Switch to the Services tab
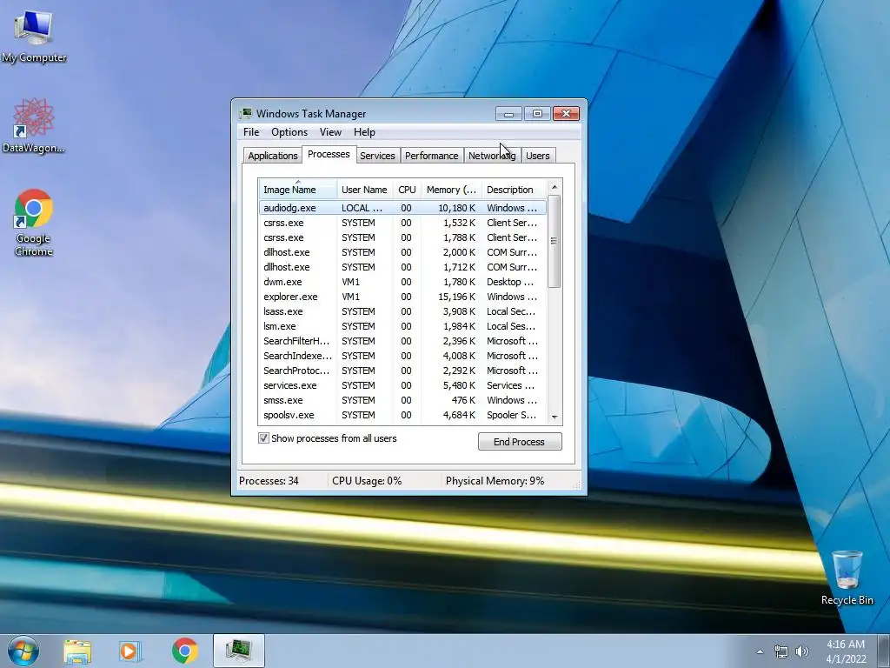Viewport: 890px width, 668px height. (x=377, y=156)
